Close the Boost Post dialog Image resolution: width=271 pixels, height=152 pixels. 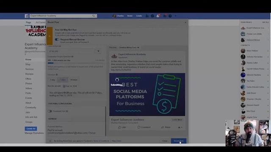click(x=185, y=22)
